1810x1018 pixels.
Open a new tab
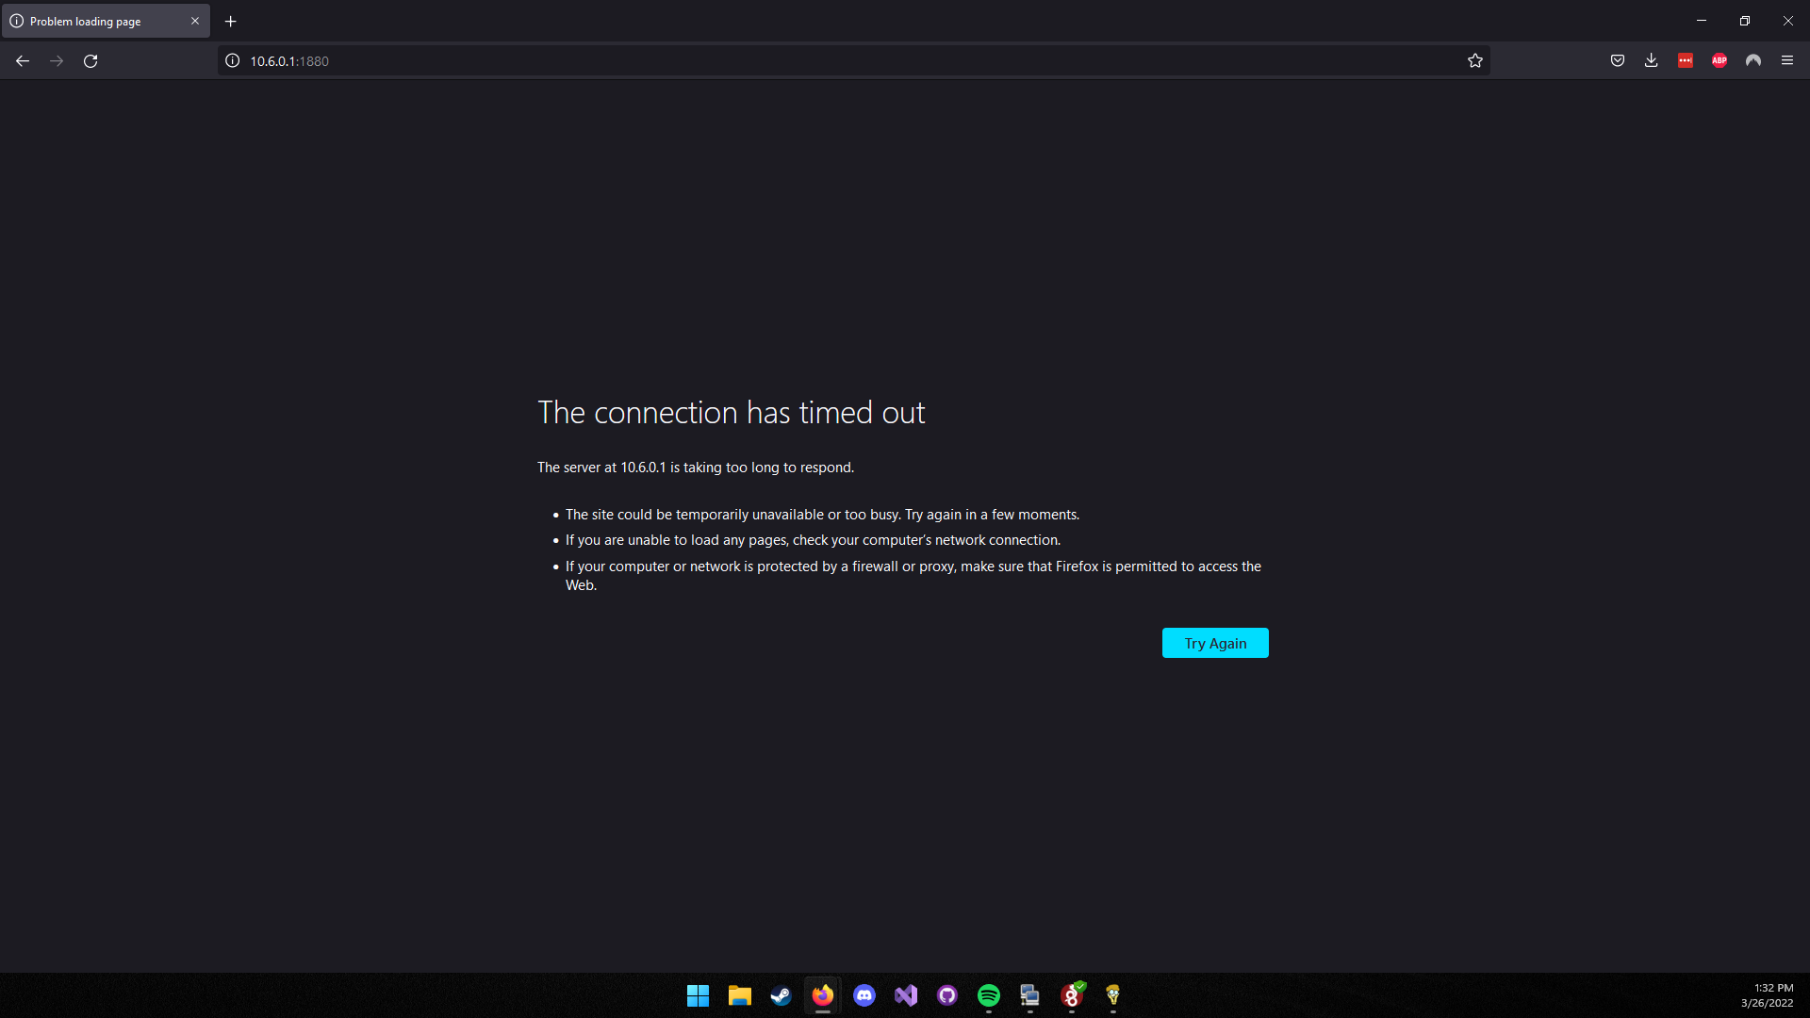click(x=231, y=21)
